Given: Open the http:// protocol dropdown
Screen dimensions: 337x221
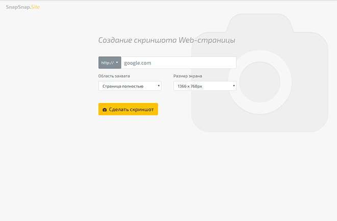Looking at the screenshot, I should coord(110,63).
